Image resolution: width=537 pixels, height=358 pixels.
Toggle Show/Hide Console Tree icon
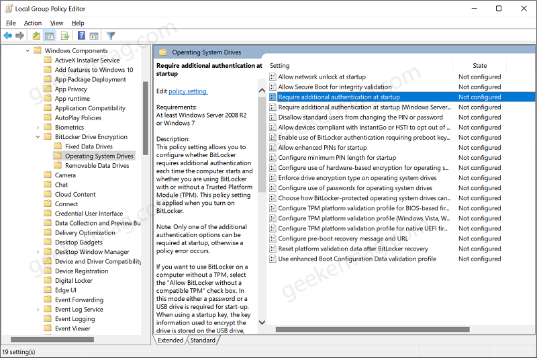point(49,36)
